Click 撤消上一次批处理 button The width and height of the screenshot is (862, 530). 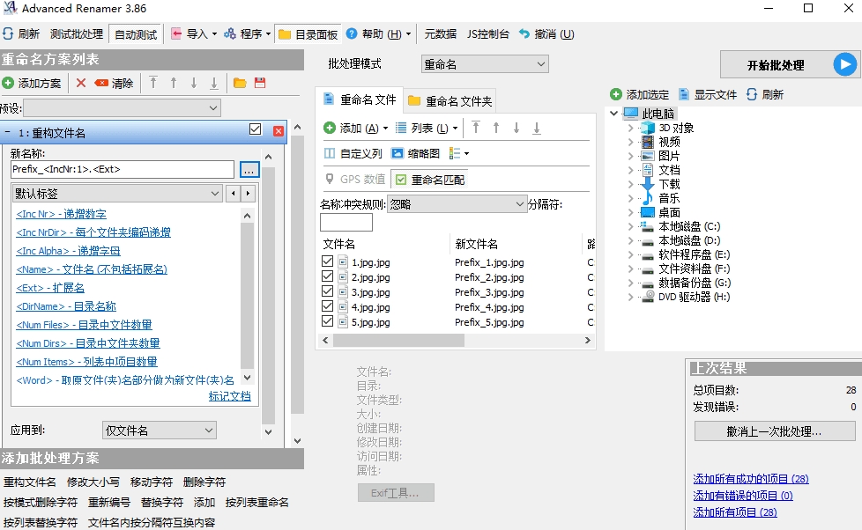[x=775, y=431]
